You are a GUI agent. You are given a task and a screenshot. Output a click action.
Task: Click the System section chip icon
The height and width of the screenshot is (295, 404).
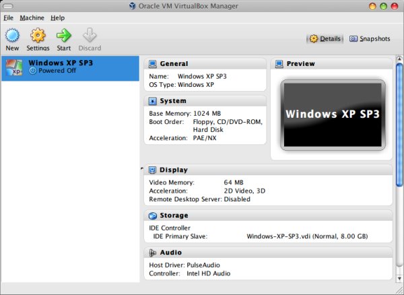coord(152,101)
